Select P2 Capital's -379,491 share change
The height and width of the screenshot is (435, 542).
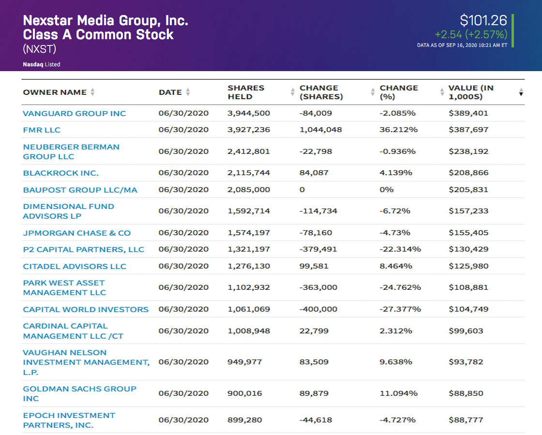pos(318,250)
